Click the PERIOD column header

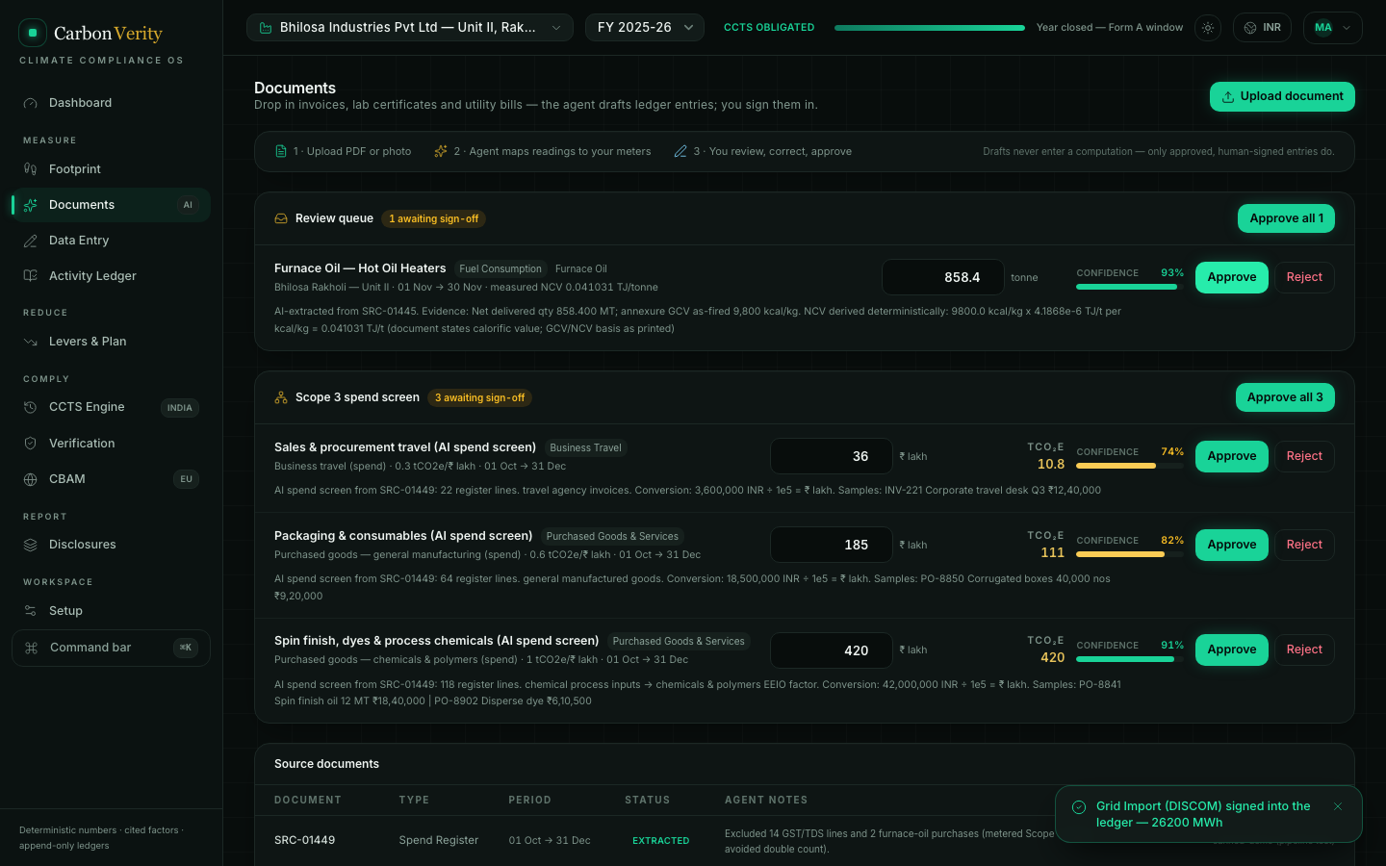530,800
